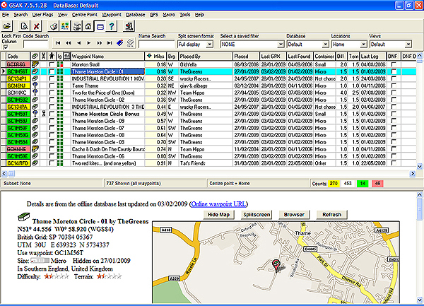This screenshot has height=306, width=424.
Task: Click the red 46 count box
Action: pos(377,184)
